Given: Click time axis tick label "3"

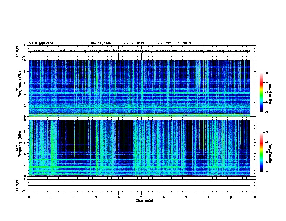Looking at the screenshot, I should tap(96, 197).
